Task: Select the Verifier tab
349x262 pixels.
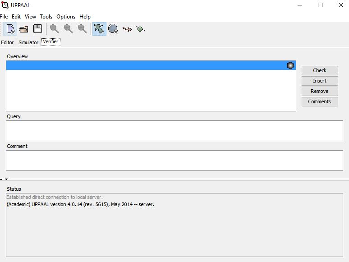Action: [x=51, y=41]
